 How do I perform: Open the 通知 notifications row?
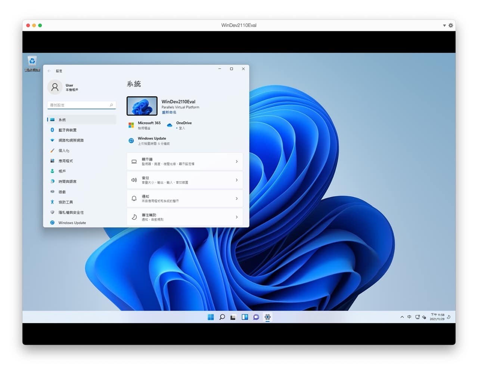[185, 198]
